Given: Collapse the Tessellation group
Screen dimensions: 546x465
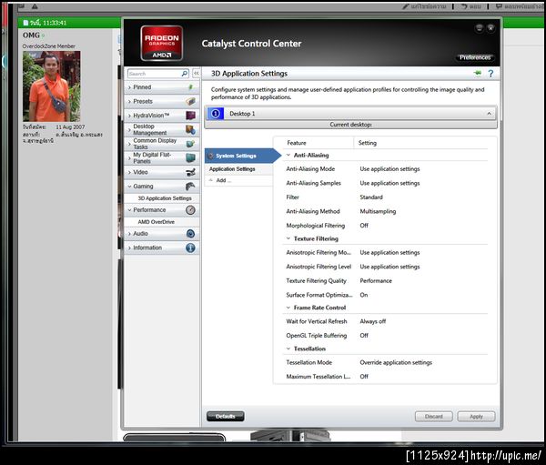Looking at the screenshot, I should pyautogui.click(x=288, y=349).
